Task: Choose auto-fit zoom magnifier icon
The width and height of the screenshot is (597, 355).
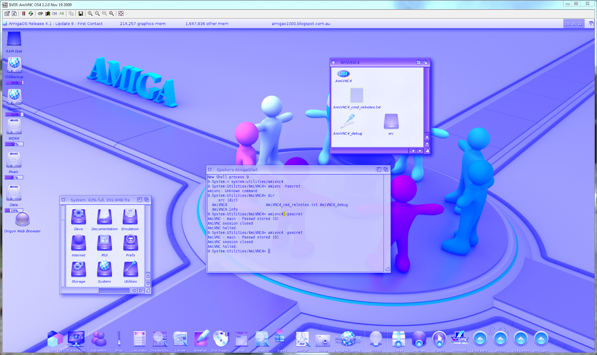Action: coord(111,13)
